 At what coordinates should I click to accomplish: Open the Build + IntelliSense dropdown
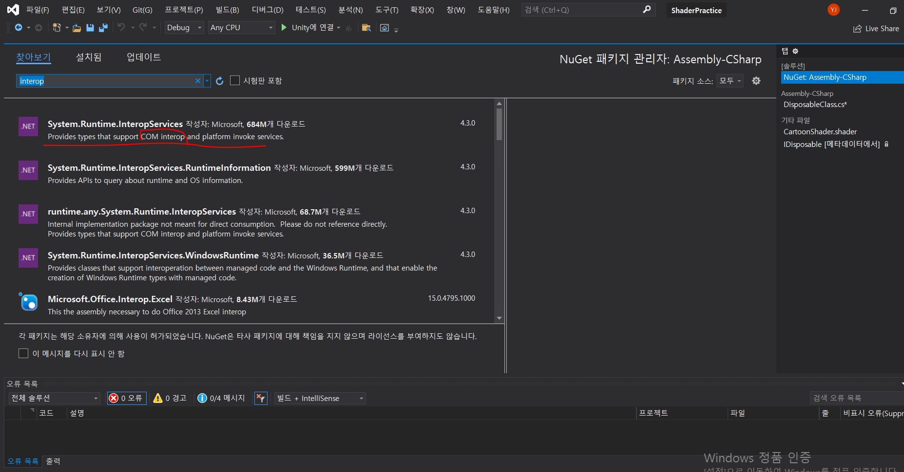[x=320, y=398]
